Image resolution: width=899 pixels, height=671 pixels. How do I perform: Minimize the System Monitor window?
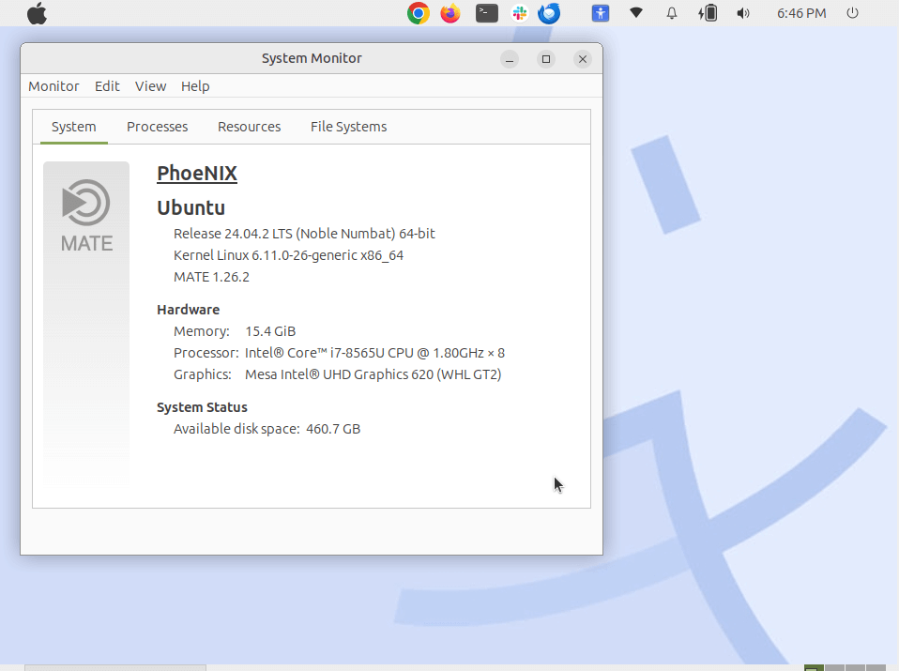click(510, 59)
